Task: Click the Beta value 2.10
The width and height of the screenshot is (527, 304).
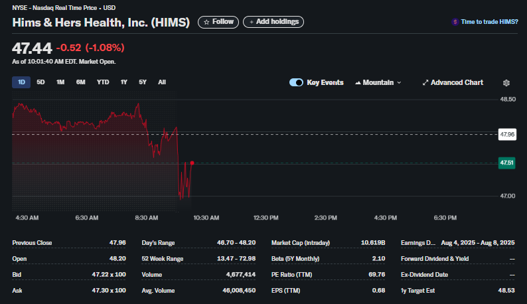Action: click(378, 259)
